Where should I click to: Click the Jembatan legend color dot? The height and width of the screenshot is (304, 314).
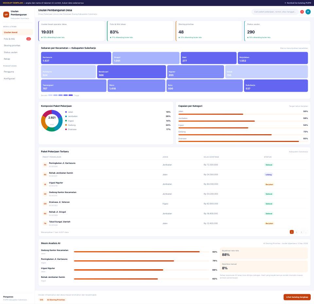66,116
